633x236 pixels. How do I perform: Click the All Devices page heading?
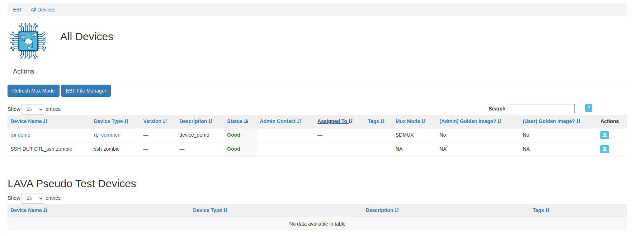(87, 37)
